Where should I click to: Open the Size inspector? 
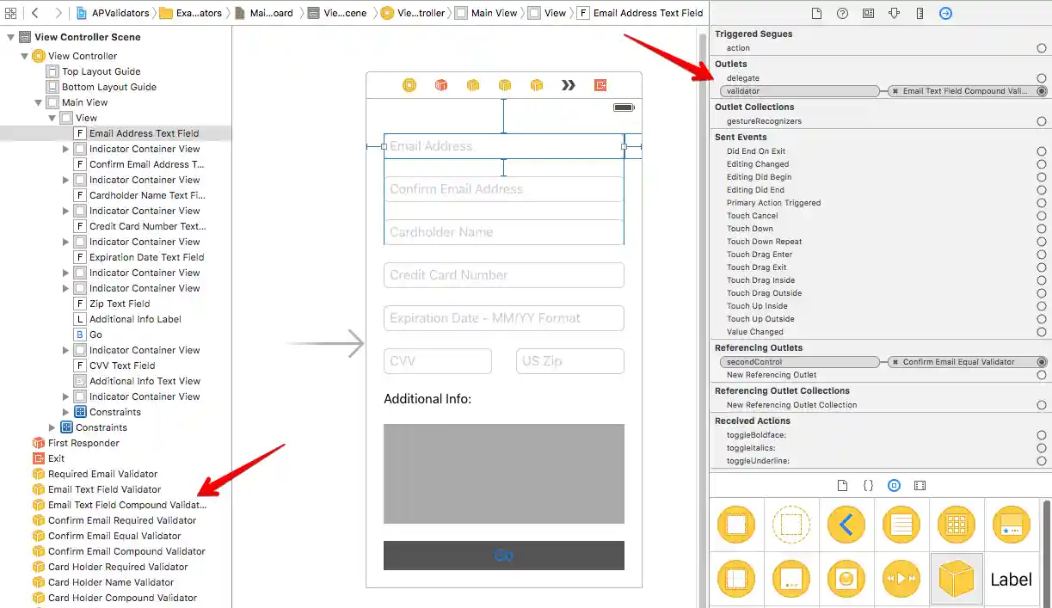[920, 13]
